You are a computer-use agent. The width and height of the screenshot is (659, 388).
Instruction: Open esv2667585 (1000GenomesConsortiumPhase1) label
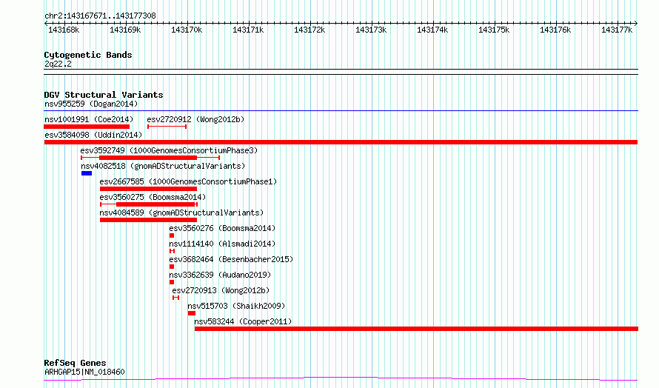coord(188,181)
